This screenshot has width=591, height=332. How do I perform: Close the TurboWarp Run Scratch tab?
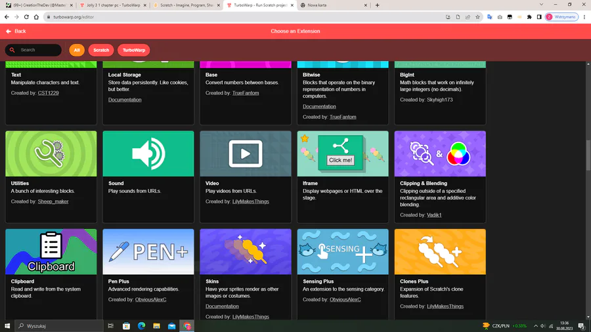(292, 5)
